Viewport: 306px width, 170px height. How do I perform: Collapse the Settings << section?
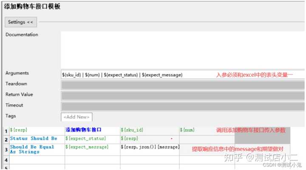[x=21, y=22]
